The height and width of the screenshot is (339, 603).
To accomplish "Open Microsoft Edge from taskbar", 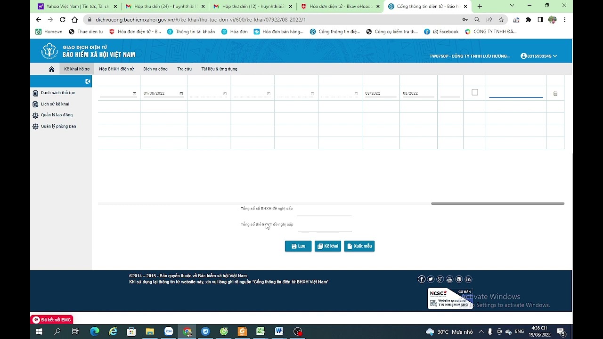I will pos(95,331).
